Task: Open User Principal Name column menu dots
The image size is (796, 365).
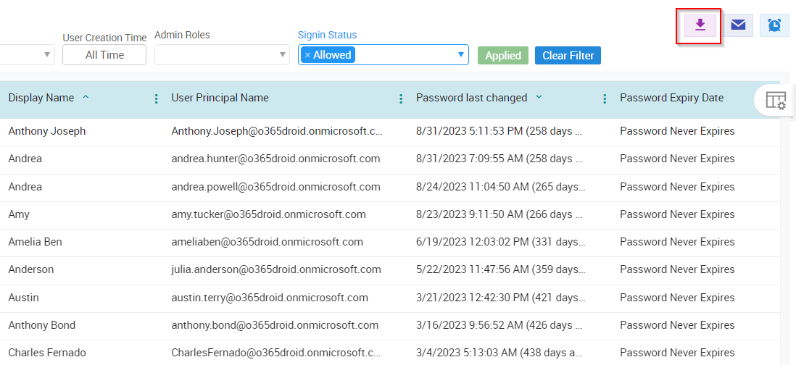Action: tap(401, 98)
